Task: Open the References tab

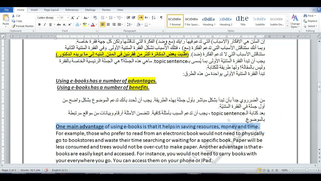Action: tap(72, 10)
